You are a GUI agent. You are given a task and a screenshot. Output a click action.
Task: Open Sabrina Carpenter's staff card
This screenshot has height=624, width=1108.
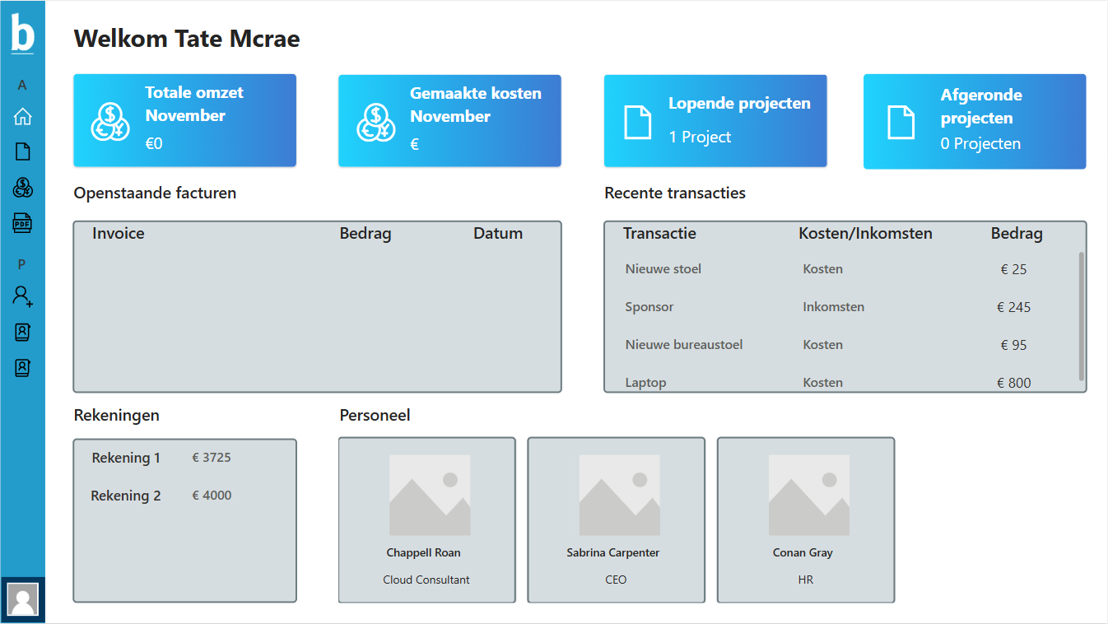pyautogui.click(x=616, y=520)
